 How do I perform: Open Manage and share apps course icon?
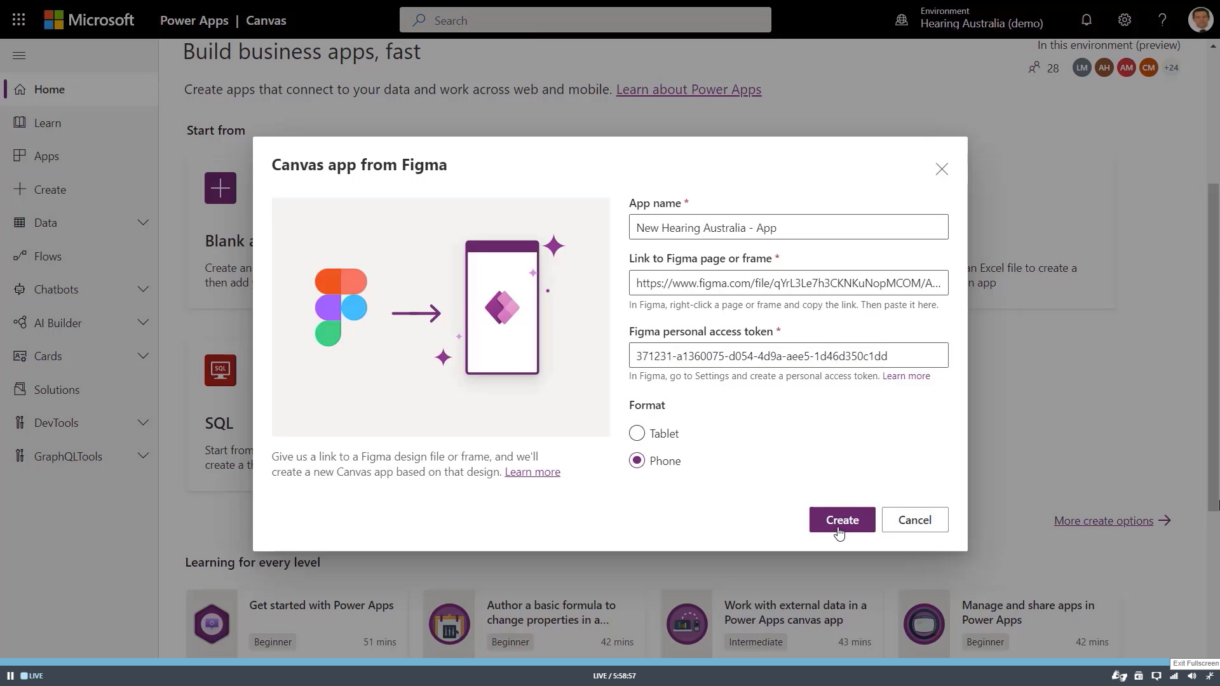pyautogui.click(x=924, y=624)
